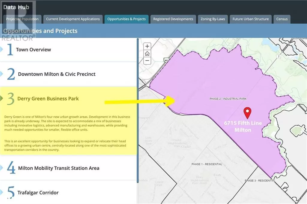
Task: Expand the Trafalgar Corridor section
Action: click(38, 193)
